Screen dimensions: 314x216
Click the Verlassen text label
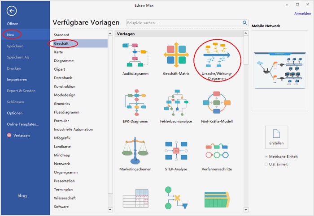pyautogui.click(x=22, y=136)
